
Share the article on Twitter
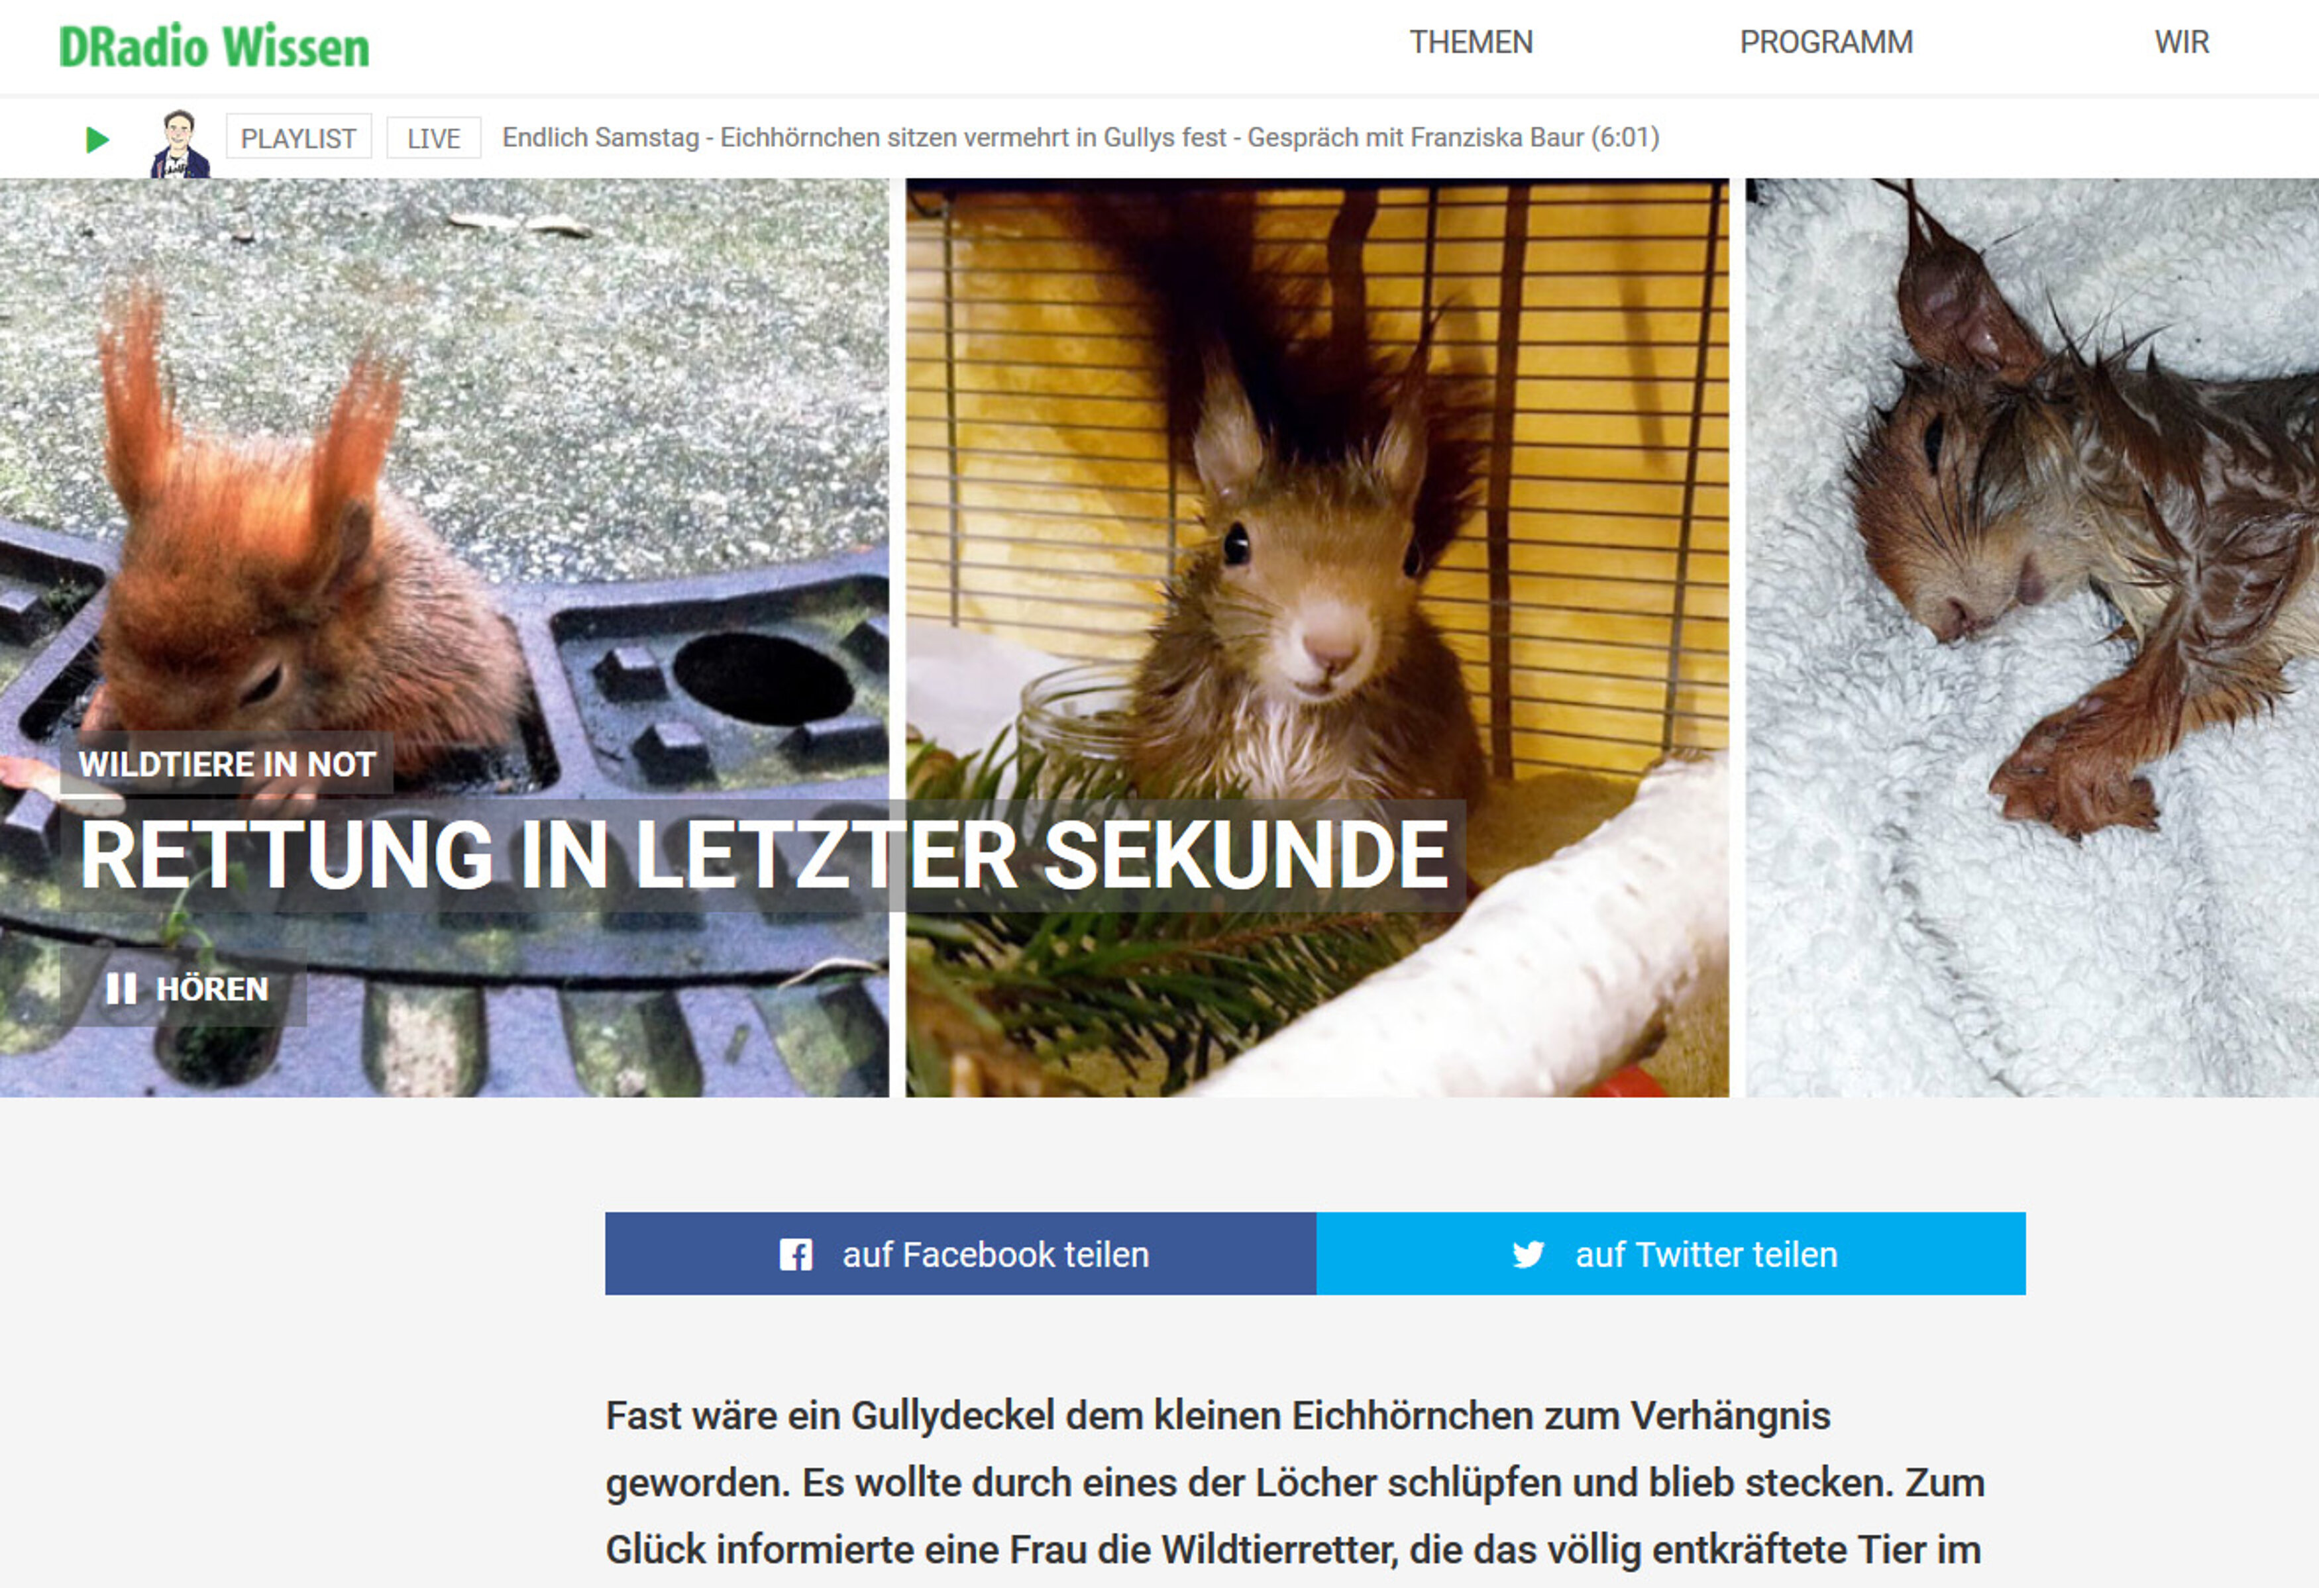click(1670, 1254)
